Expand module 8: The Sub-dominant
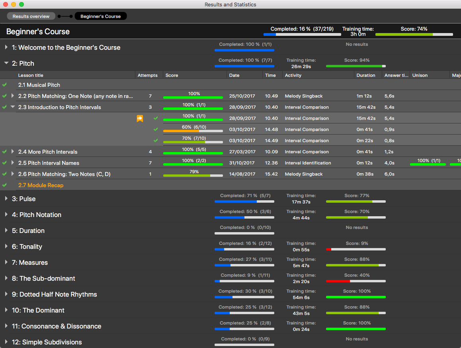The width and height of the screenshot is (461, 348). (x=6, y=278)
